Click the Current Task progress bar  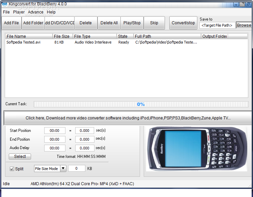[141, 104]
